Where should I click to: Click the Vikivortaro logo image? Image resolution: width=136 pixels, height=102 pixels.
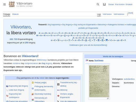12,4
